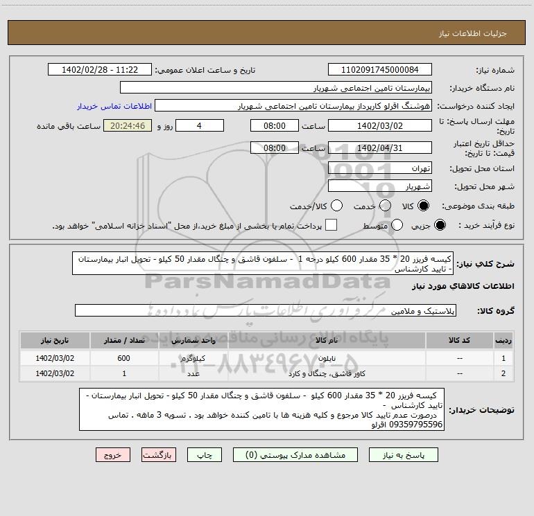
Task: Click the تعداد / مقدار column header
Action: pos(124,340)
